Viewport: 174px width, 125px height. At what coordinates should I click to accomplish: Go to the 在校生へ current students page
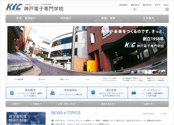coord(16,104)
